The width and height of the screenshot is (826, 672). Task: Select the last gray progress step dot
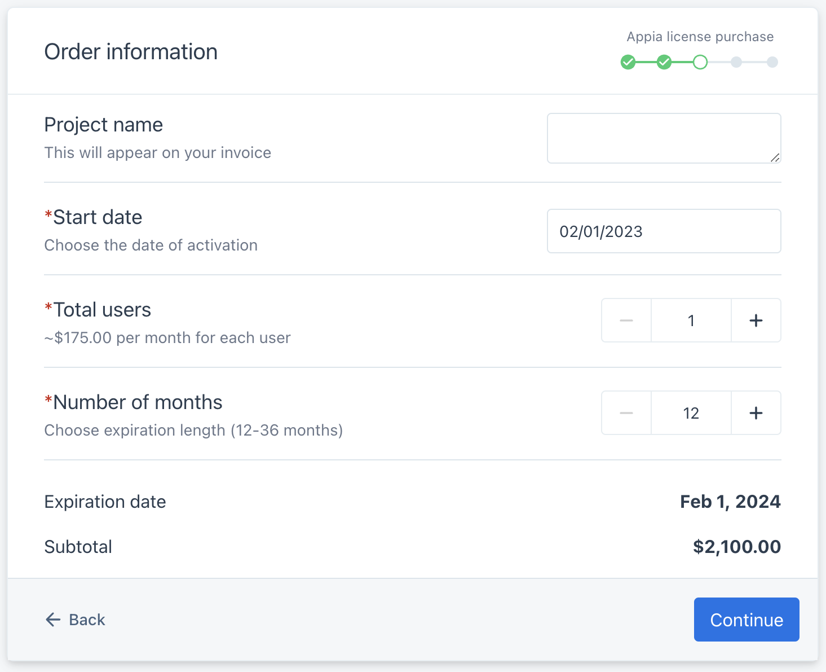point(772,62)
